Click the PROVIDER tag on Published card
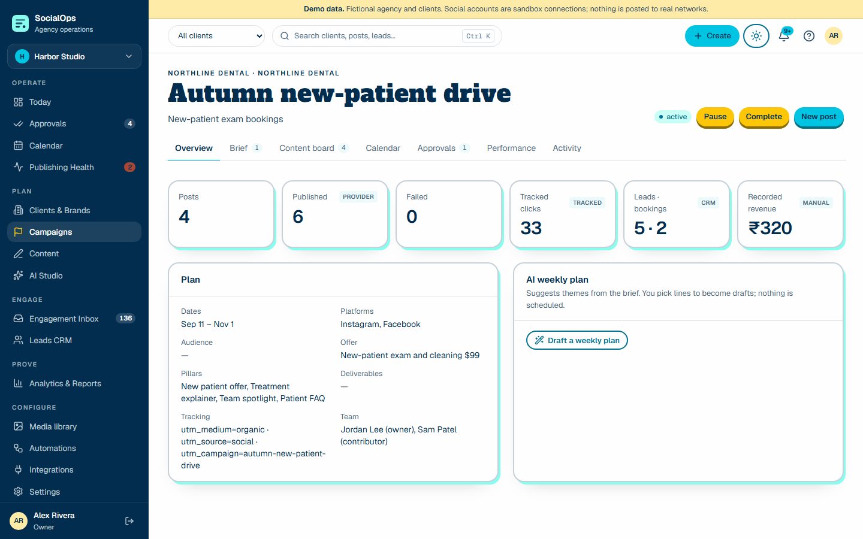The image size is (863, 539). [x=358, y=197]
